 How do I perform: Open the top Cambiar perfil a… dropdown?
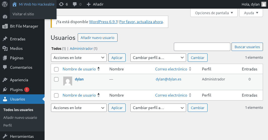158,58
